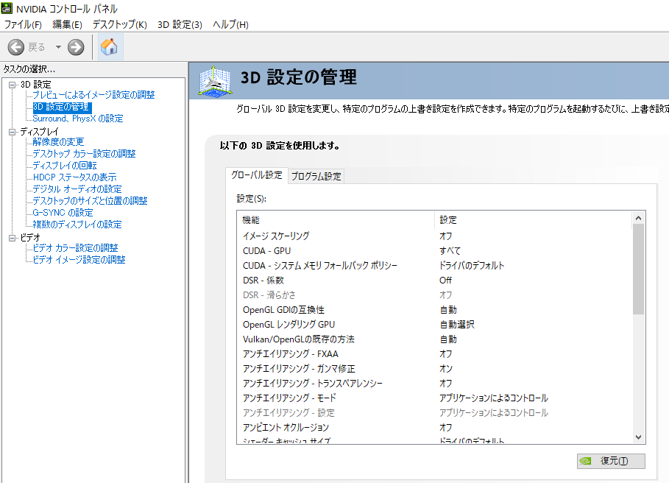Open the 3D 設定(3) menu
Image resolution: width=669 pixels, height=483 pixels.
coord(180,25)
